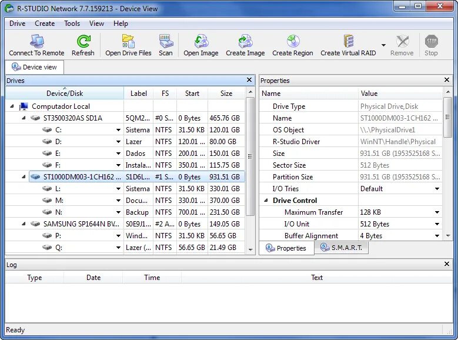458x340 pixels.
Task: Click the ST1000DM003-1CH162 drive icon
Action: pyautogui.click(x=35, y=177)
